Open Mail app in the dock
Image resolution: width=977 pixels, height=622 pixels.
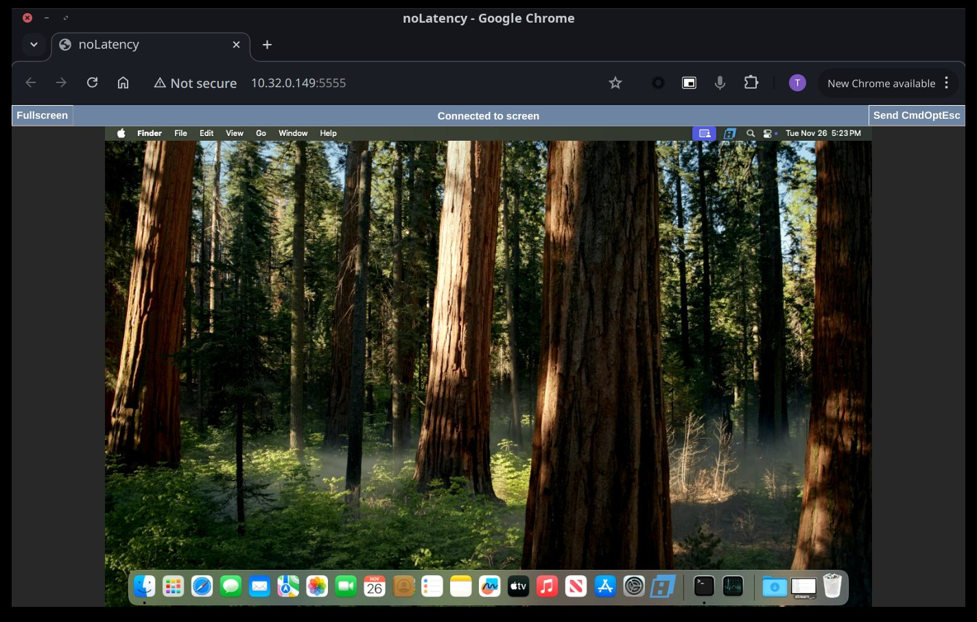tap(259, 586)
